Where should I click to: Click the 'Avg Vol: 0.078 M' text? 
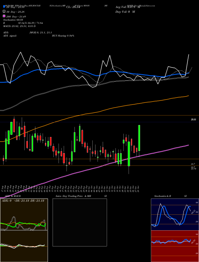tap(127, 7)
